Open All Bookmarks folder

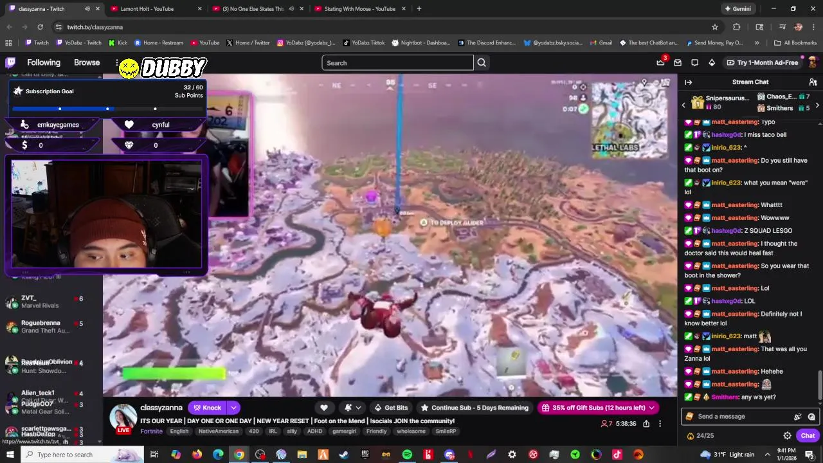pyautogui.click(x=795, y=42)
